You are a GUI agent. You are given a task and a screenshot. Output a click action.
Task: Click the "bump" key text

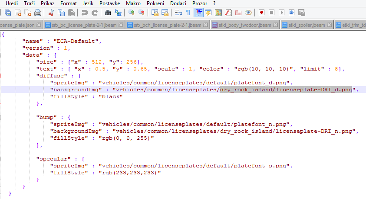click(x=46, y=117)
